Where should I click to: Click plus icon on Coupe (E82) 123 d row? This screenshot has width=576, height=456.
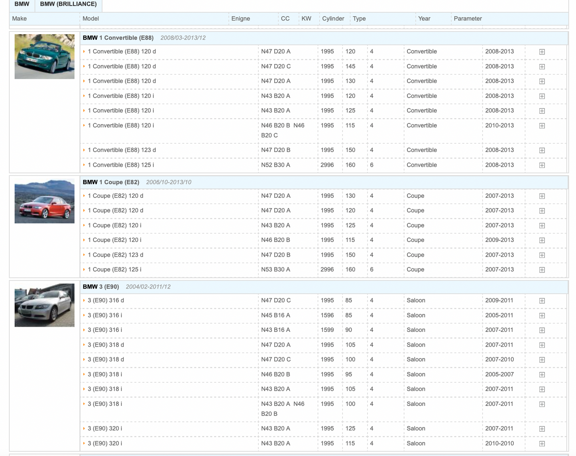tap(542, 255)
